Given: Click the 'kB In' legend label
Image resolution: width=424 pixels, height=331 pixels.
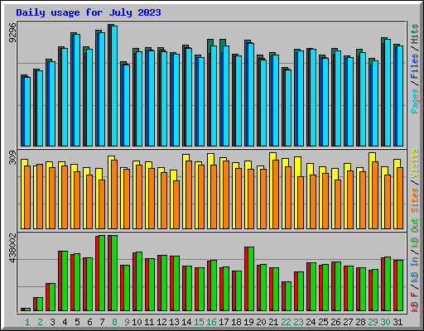Looking at the screenshot, I should (415, 269).
